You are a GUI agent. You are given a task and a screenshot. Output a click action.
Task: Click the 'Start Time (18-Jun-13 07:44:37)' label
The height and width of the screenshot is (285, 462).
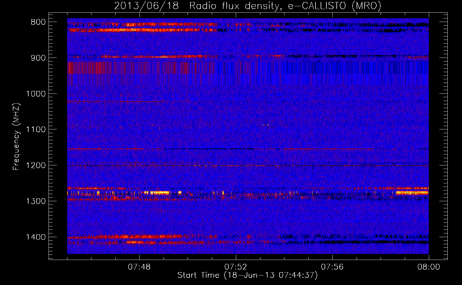tap(248, 275)
